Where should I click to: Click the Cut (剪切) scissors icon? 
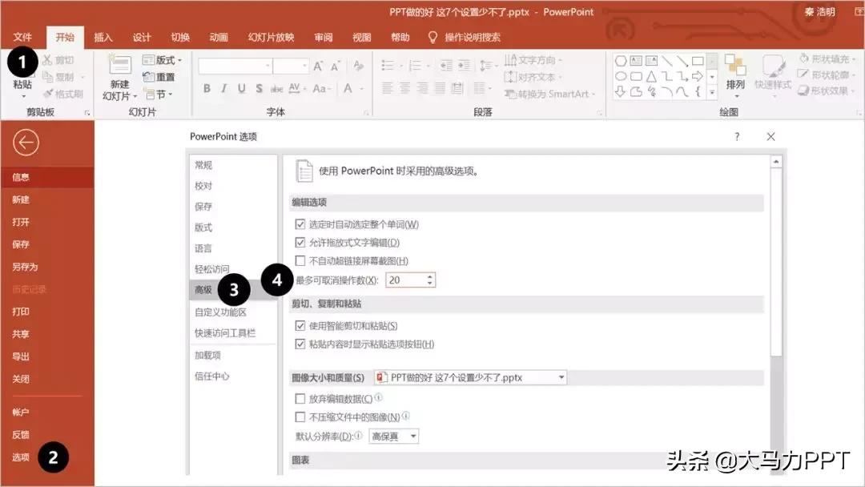pyautogui.click(x=47, y=59)
